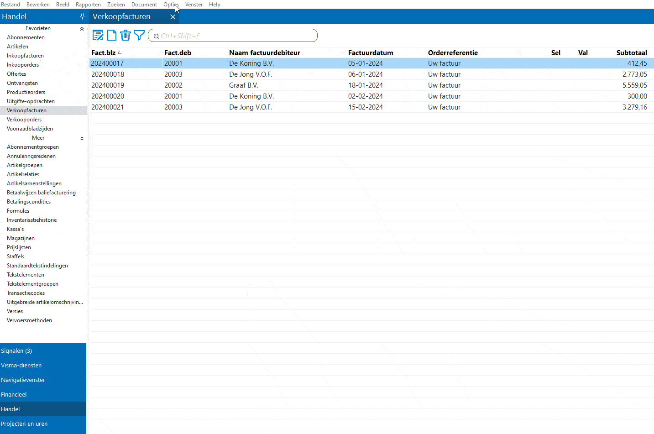This screenshot has width=654, height=434.
Task: Open Voorraadbladzijden in the sidebar
Action: tap(30, 129)
